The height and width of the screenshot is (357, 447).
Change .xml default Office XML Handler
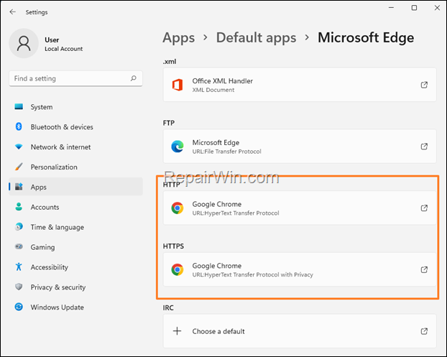(x=300, y=85)
